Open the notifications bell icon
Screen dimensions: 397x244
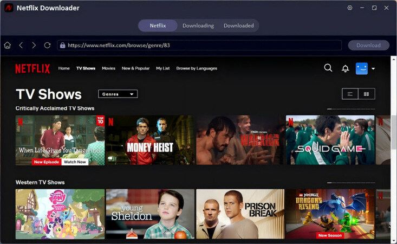coord(345,68)
